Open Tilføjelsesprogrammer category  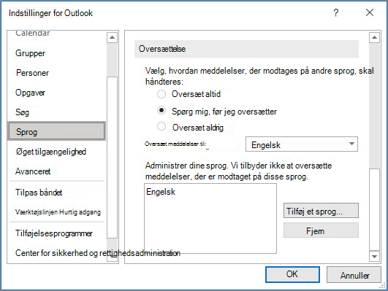(54, 233)
